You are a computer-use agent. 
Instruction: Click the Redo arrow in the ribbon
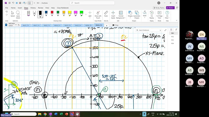point(6,15)
